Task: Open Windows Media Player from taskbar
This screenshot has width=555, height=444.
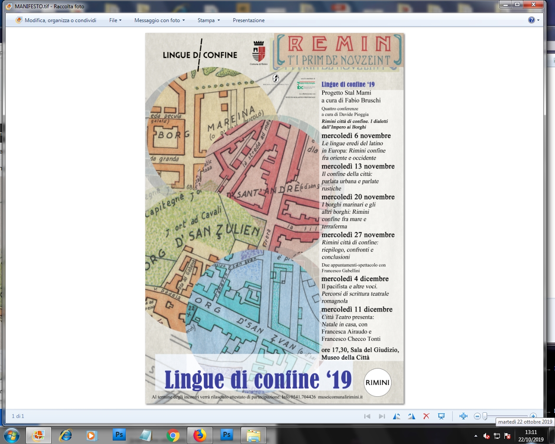Action: [x=92, y=435]
